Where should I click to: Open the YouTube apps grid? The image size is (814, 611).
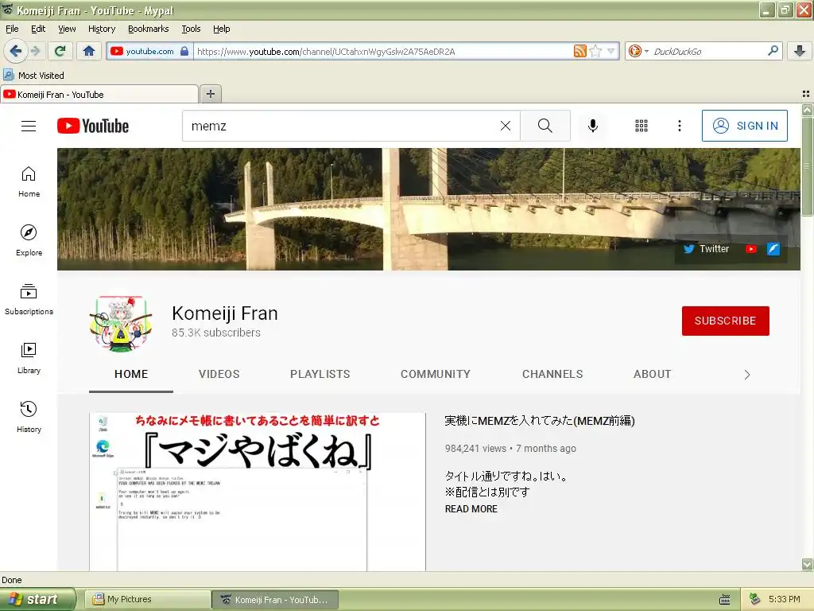pos(642,126)
